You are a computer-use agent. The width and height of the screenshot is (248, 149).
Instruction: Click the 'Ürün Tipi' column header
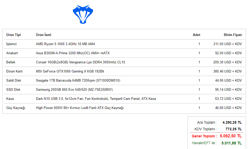pos(13,35)
